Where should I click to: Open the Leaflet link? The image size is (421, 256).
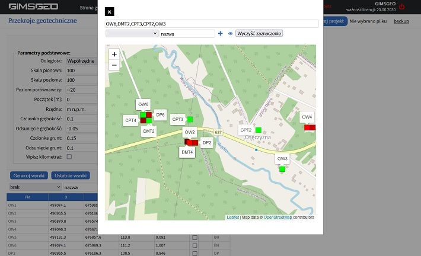tap(233, 217)
